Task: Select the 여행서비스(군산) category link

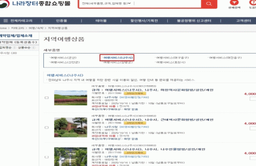Action: point(63,58)
